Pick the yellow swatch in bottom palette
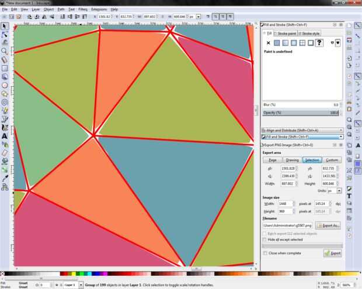This screenshot has height=289, width=362. (74, 273)
